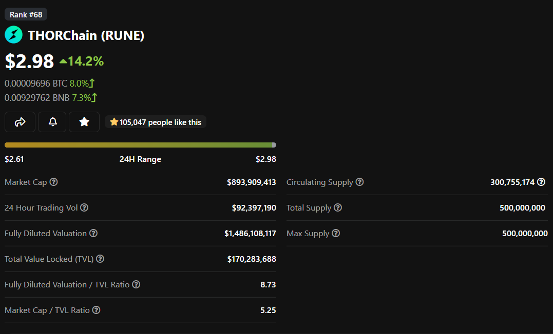Click info icon beside 300,755,174 value
553x334 pixels.
pos(541,182)
